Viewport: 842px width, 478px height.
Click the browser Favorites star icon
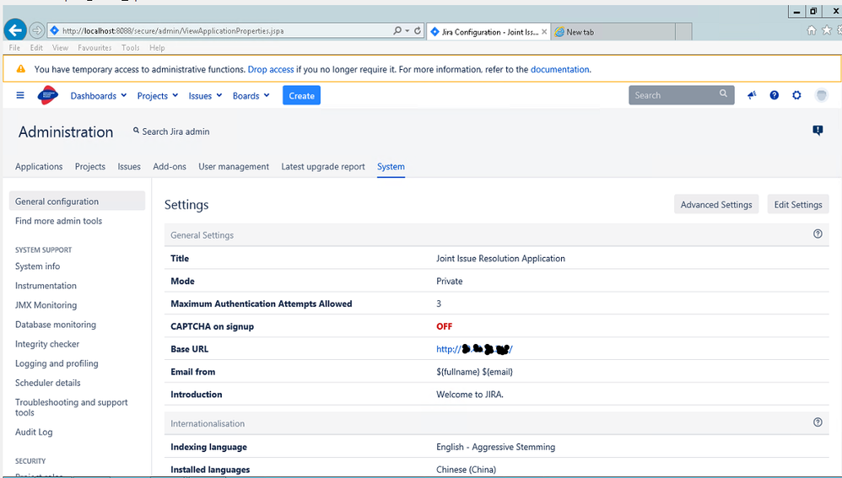[x=827, y=30]
